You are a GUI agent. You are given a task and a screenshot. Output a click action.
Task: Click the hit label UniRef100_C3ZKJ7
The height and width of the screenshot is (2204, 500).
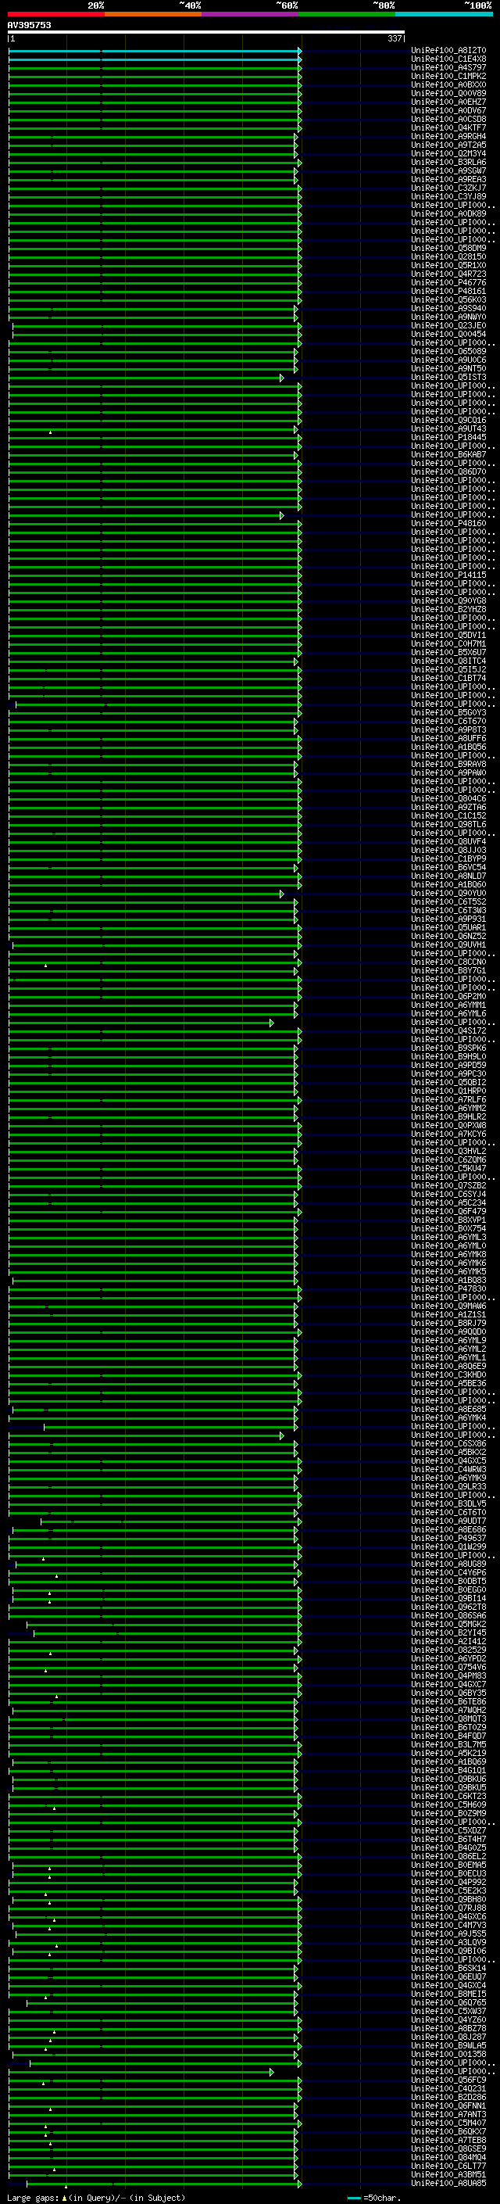(x=448, y=188)
